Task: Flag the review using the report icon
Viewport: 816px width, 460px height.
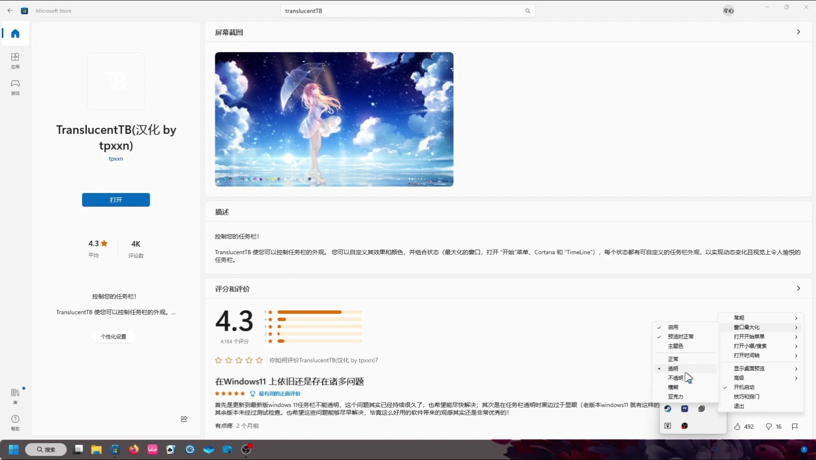Action: click(x=795, y=426)
